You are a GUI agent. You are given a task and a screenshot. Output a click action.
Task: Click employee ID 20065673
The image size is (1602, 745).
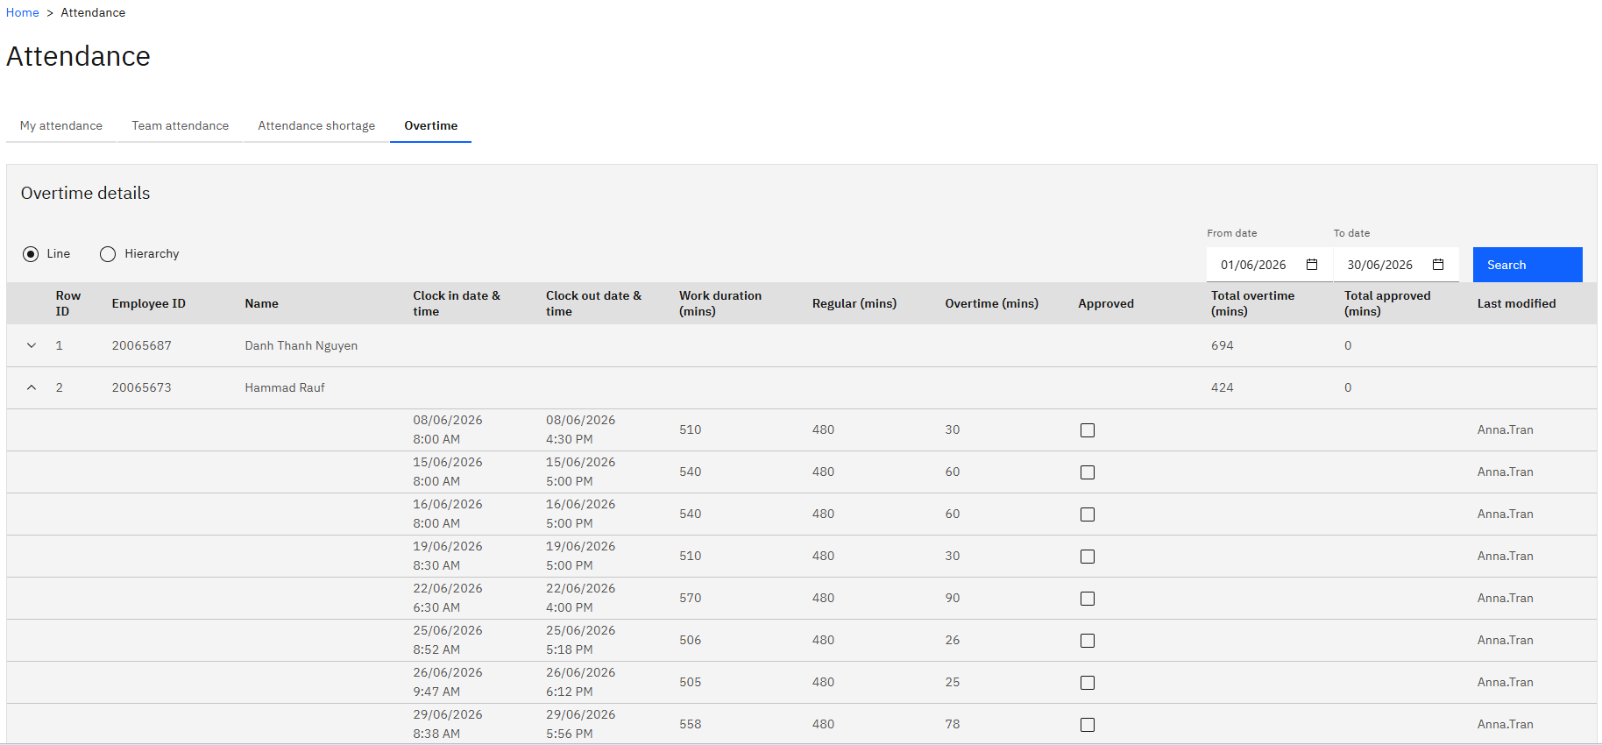142,387
